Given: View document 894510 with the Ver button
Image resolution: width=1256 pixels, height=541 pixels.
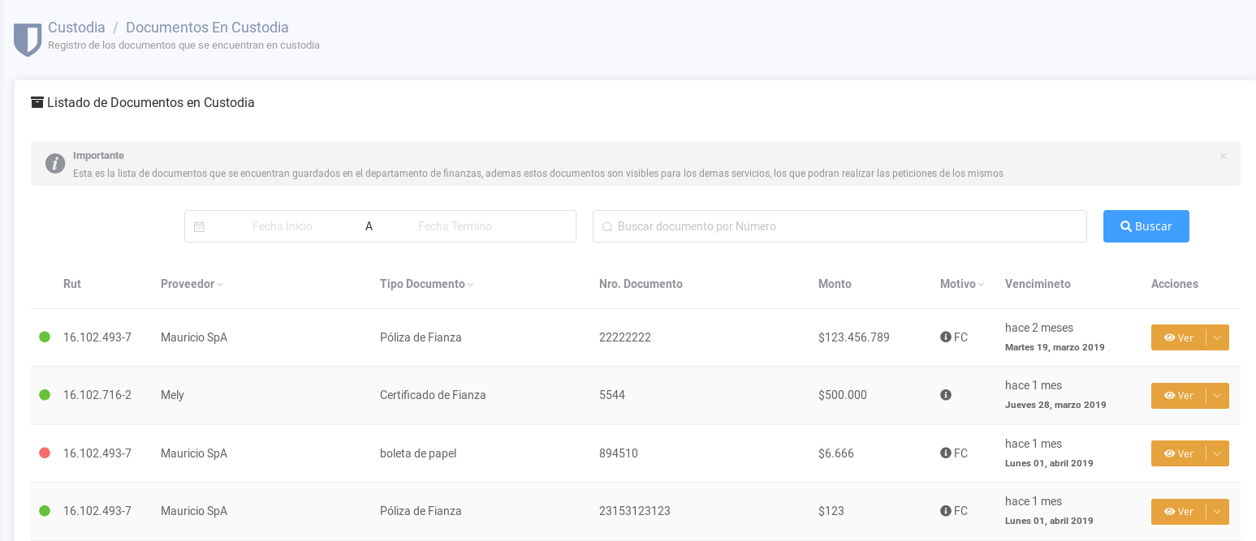Looking at the screenshot, I should [1178, 453].
